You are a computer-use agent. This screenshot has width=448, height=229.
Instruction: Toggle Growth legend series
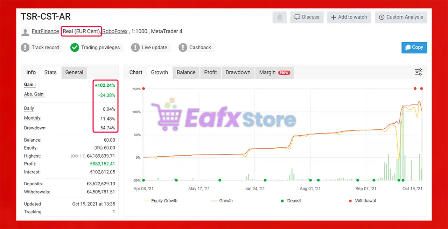222,201
